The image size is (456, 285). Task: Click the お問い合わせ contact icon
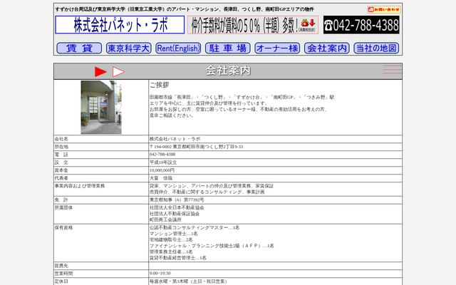click(383, 9)
